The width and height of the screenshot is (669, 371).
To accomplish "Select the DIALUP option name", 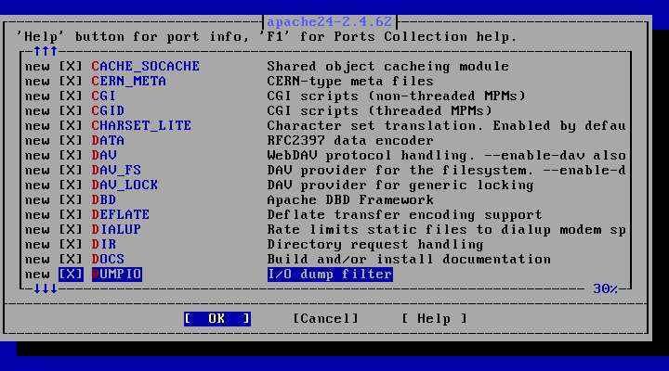I will pos(116,230).
